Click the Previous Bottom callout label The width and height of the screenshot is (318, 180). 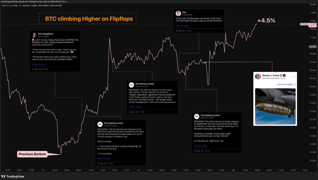pyautogui.click(x=32, y=154)
